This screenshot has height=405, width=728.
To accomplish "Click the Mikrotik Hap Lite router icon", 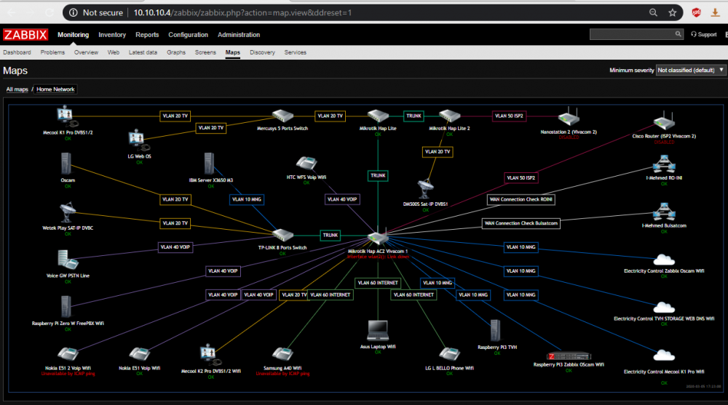I will pyautogui.click(x=378, y=116).
